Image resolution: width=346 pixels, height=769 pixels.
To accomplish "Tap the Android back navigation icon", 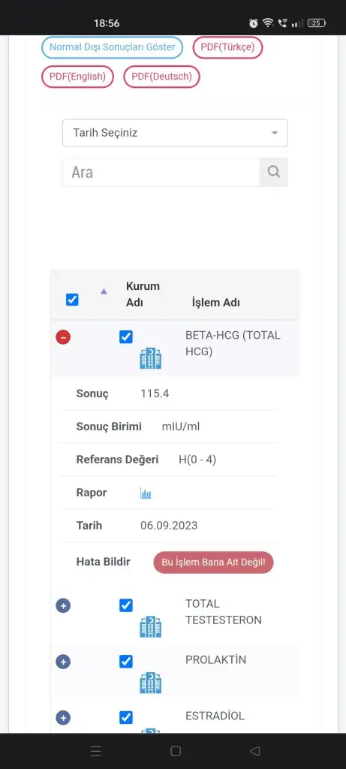I will click(254, 751).
